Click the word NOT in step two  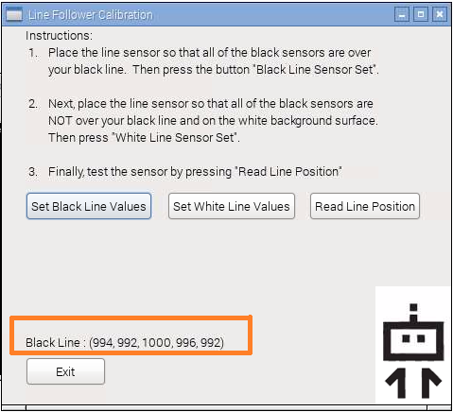click(61, 121)
